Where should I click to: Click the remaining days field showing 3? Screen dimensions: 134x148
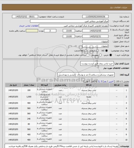coord(50,31)
